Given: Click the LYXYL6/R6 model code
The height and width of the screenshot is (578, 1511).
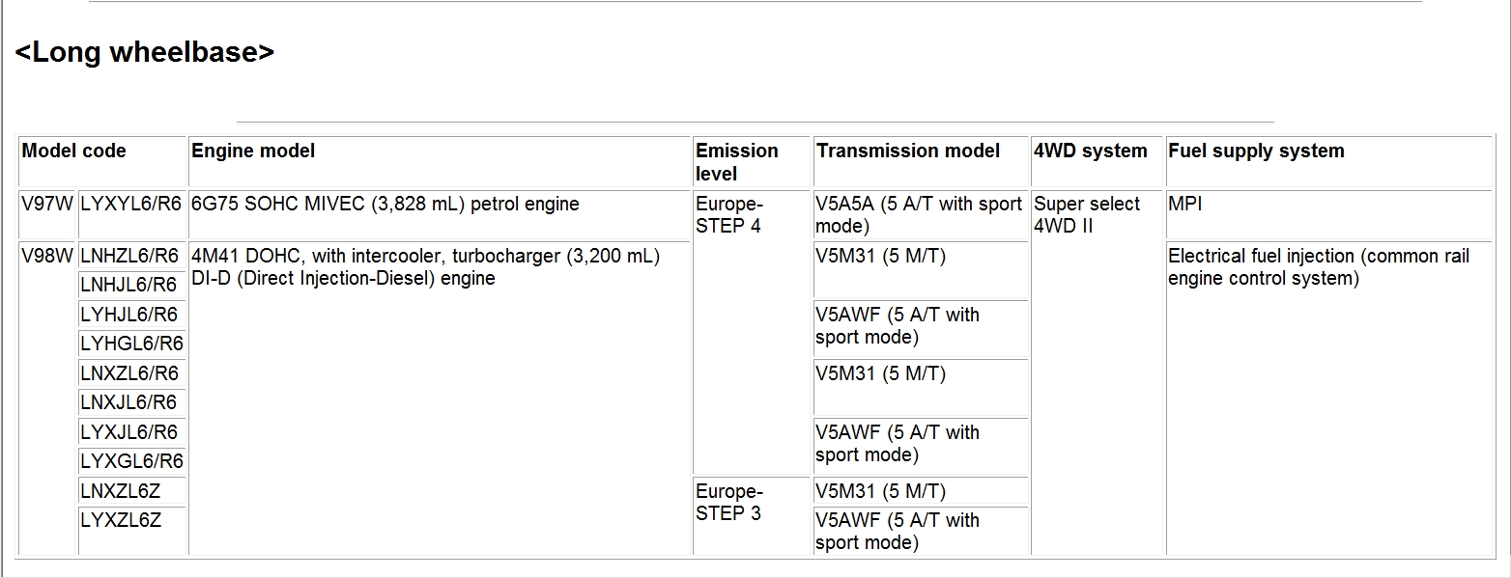Looking at the screenshot, I should [x=131, y=205].
